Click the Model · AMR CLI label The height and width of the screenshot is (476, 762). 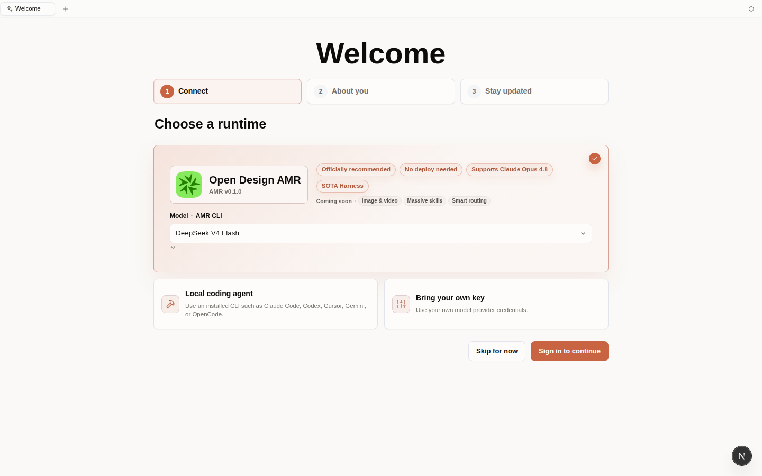(x=196, y=216)
